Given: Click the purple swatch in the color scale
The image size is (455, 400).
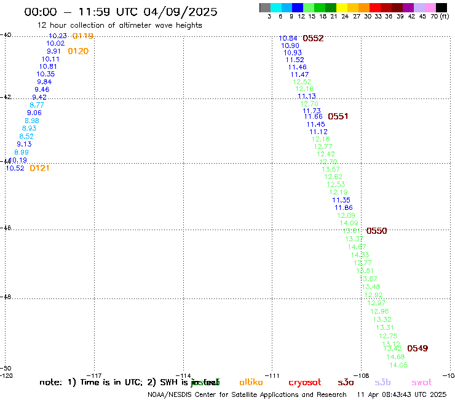Looking at the screenshot, I should [x=408, y=7].
